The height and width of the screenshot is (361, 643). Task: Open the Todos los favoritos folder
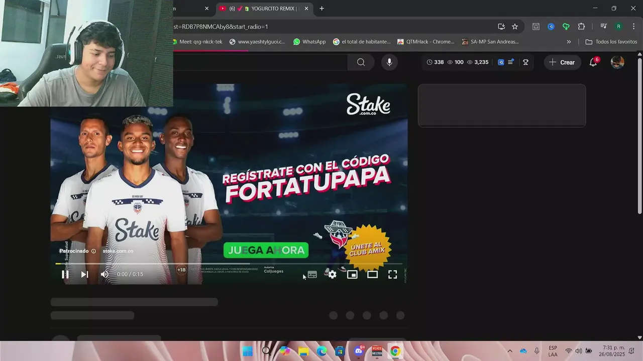coord(611,42)
